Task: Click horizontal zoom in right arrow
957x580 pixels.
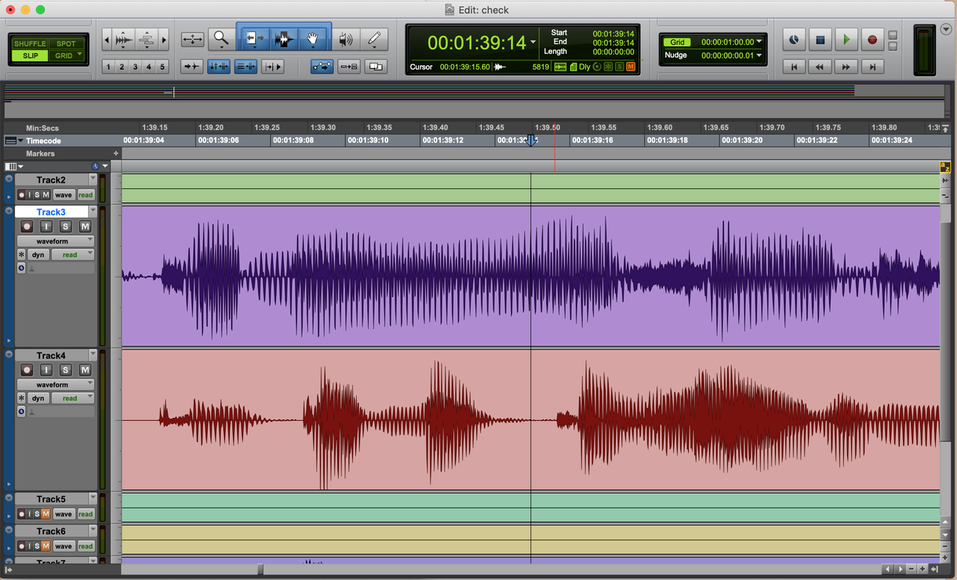Action: [164, 39]
